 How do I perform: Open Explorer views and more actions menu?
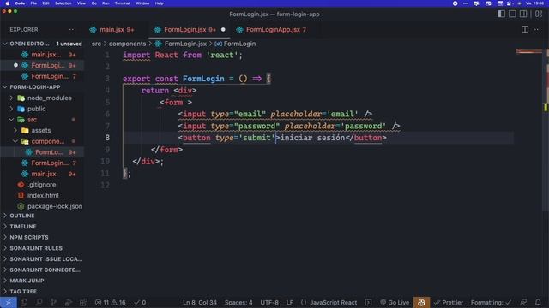click(x=72, y=30)
